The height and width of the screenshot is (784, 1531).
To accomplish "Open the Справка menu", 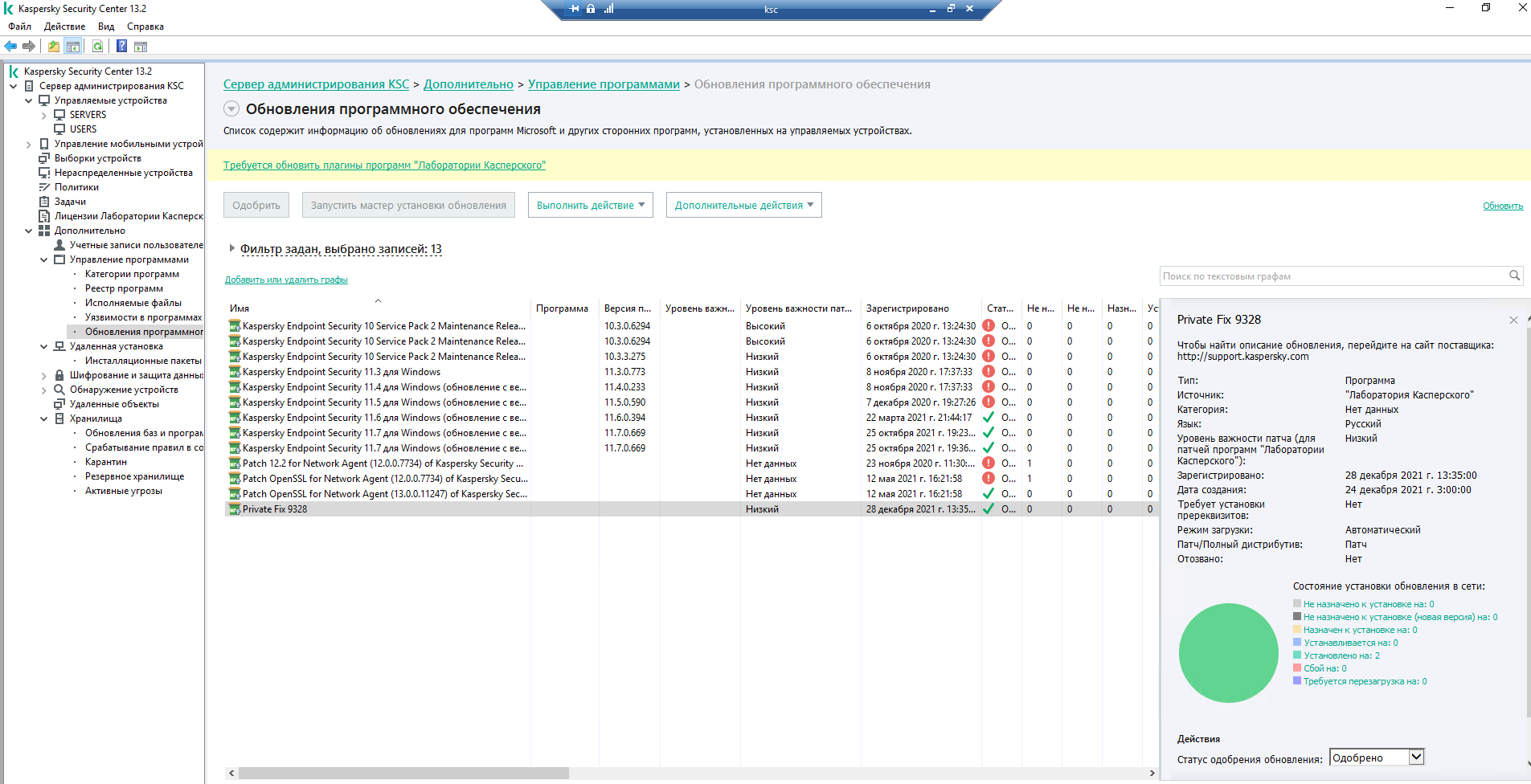I will [145, 27].
